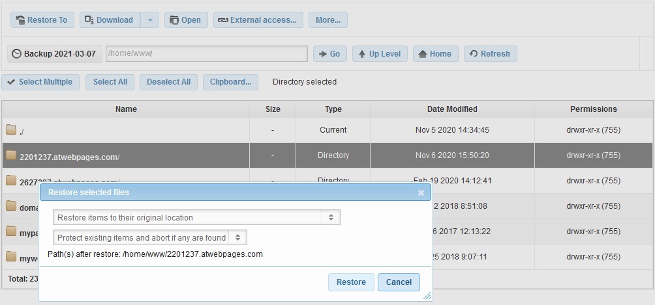
Task: Go Up Level in directory tree
Action: (x=380, y=54)
